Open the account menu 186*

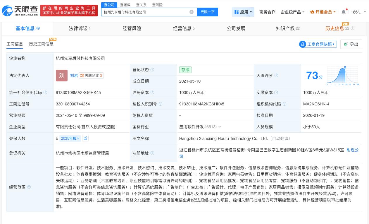coord(358,12)
